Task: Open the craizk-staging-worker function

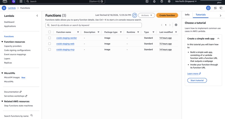Action: (67, 38)
